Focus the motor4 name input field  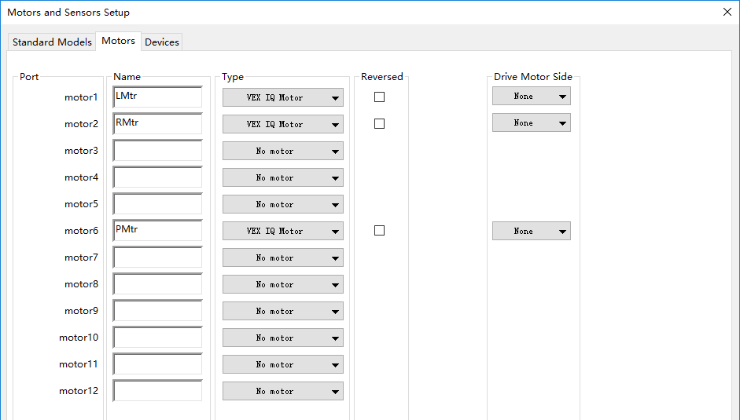click(157, 177)
